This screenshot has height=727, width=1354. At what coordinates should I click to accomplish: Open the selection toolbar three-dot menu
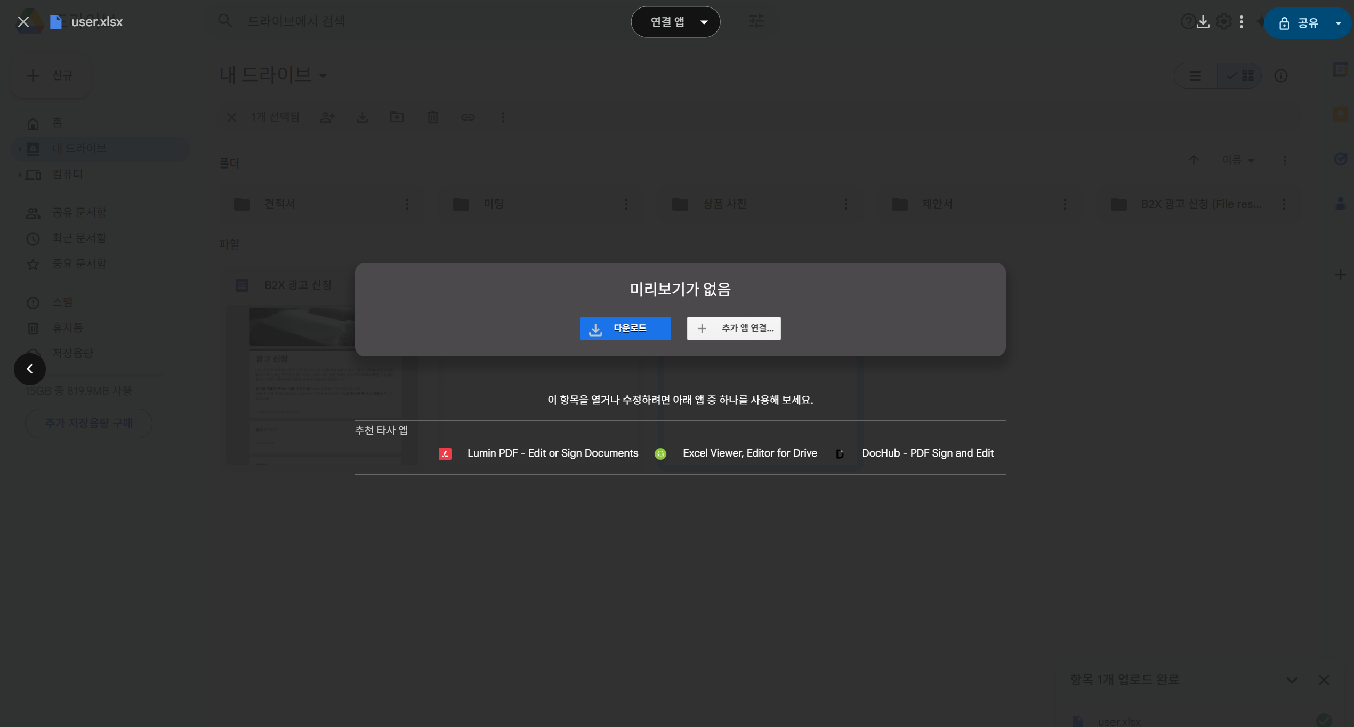point(503,117)
